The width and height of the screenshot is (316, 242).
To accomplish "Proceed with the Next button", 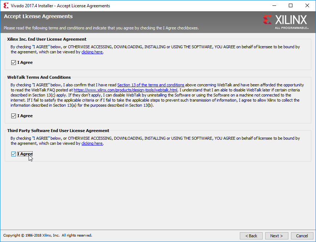I will pyautogui.click(x=276, y=236).
